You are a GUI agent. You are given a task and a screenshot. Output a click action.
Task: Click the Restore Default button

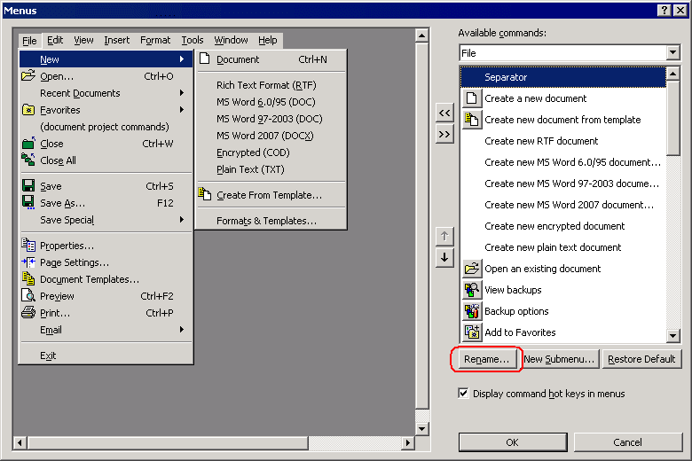pos(641,359)
